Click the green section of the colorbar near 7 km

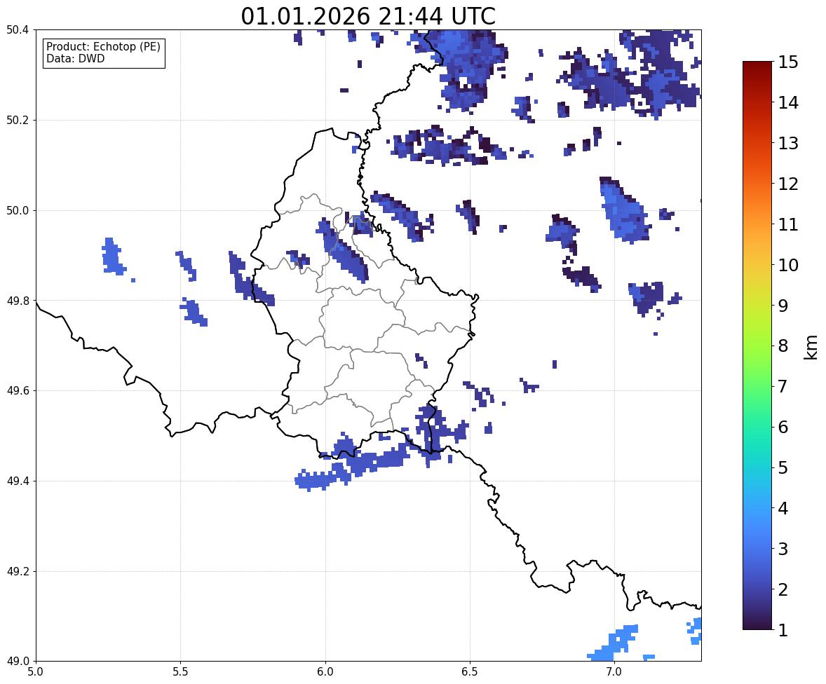(757, 386)
